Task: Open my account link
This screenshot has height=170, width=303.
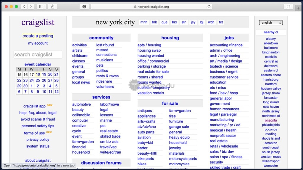Action: [x=38, y=43]
